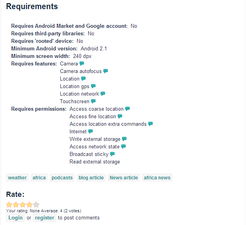Open the africa news tag
The height and width of the screenshot is (225, 246).
pyautogui.click(x=157, y=178)
